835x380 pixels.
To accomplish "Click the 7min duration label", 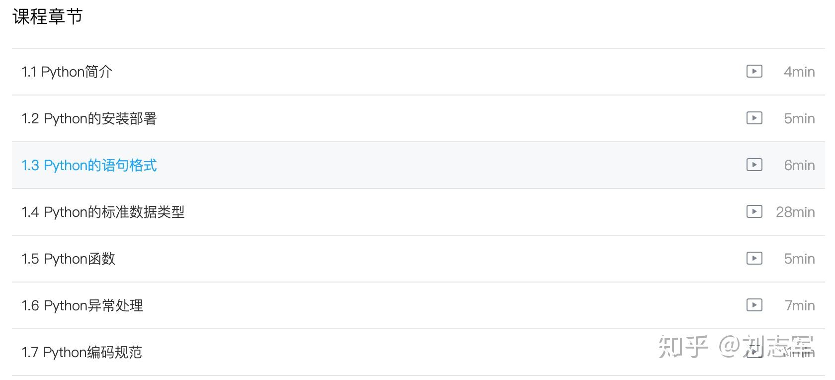I will click(x=799, y=306).
